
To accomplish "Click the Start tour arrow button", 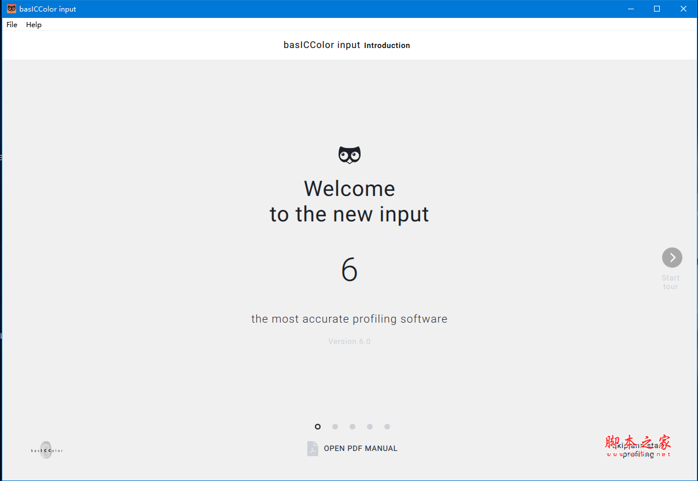I will point(672,257).
